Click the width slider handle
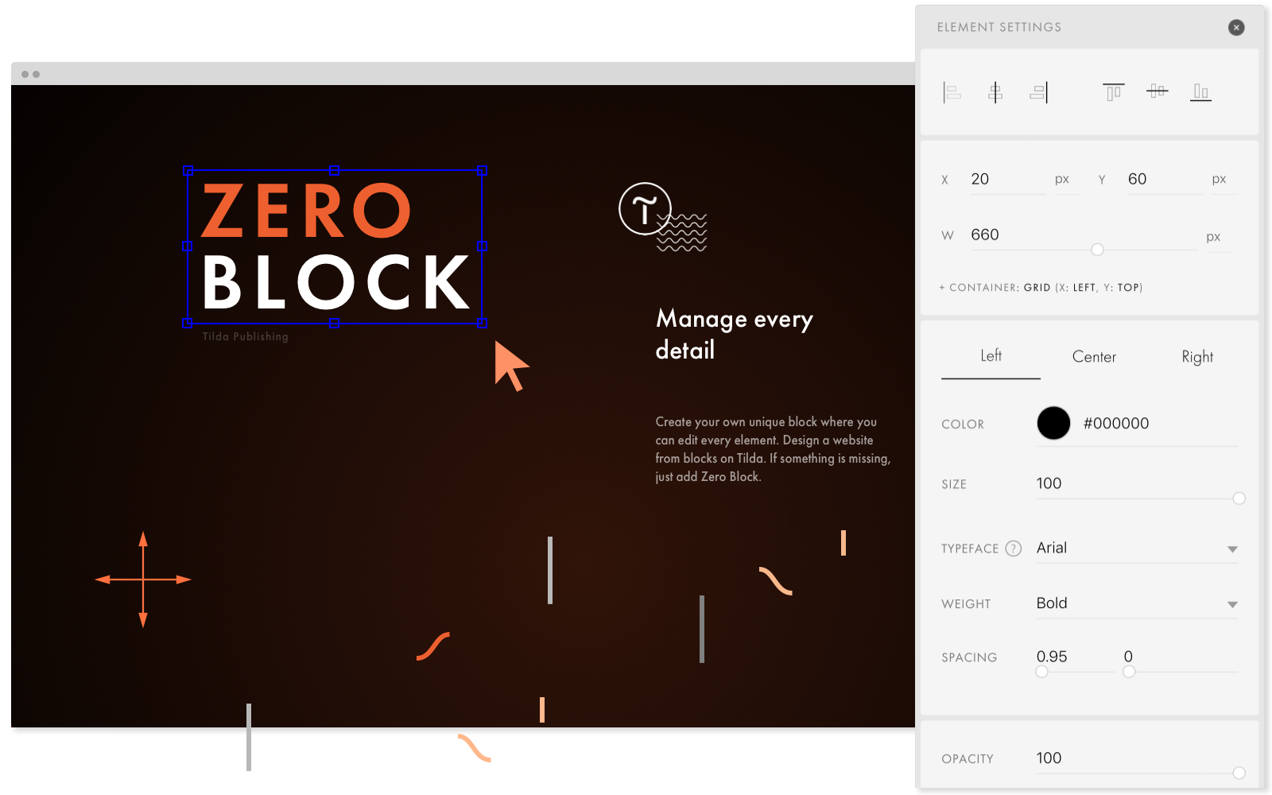Image resolution: width=1272 pixels, height=795 pixels. tap(1097, 250)
